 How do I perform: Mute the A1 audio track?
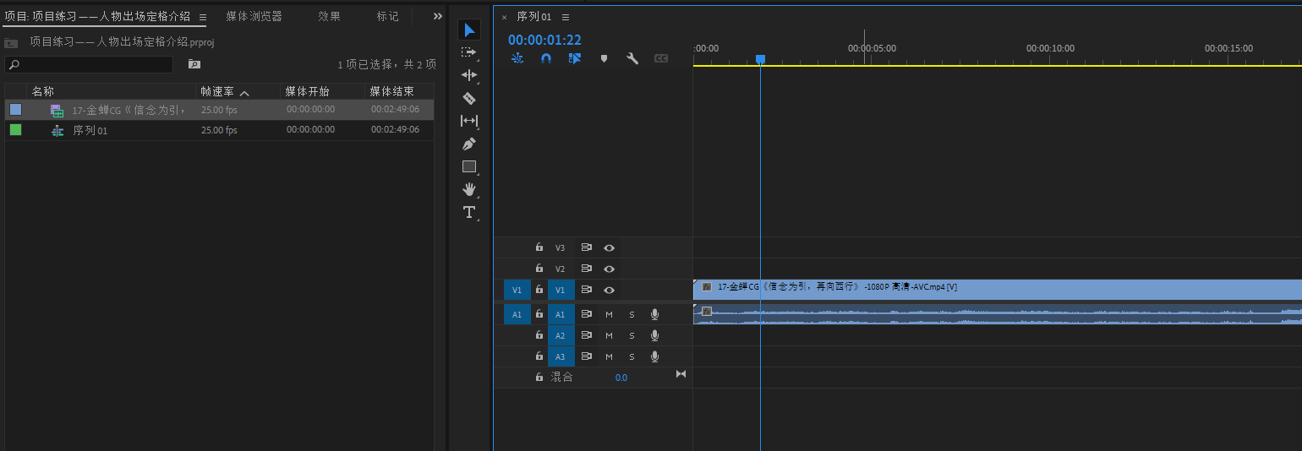pyautogui.click(x=609, y=314)
